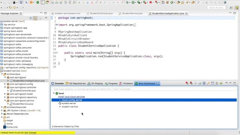The width and height of the screenshot is (240, 135).
Task: Click the green Run button in toolbar
Action: pos(133,2)
